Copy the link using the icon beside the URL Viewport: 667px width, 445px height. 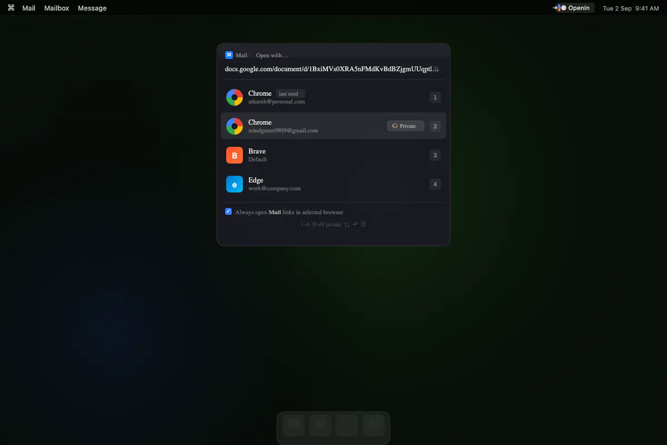click(x=436, y=69)
